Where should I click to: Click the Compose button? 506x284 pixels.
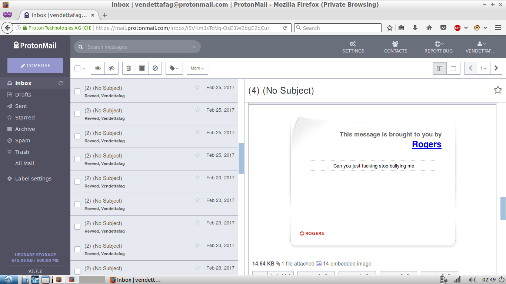(x=35, y=65)
